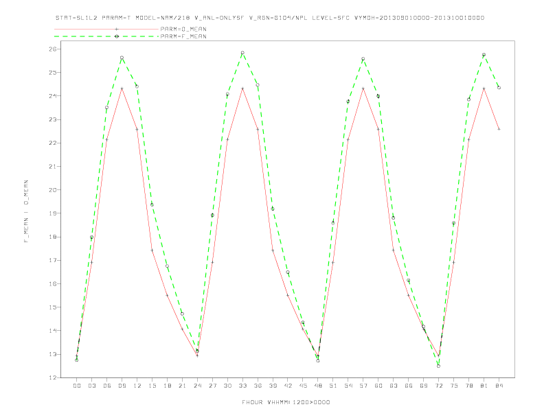Click y-axis tick label 22

(53, 143)
